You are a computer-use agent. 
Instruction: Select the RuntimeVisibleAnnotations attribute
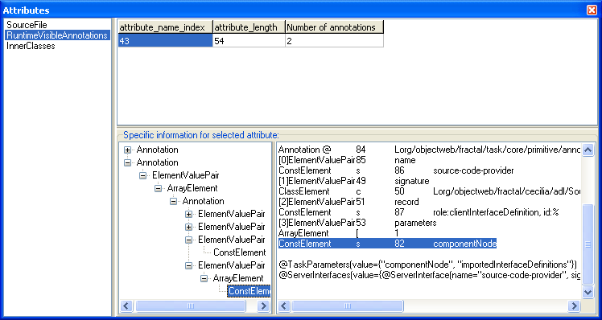coord(57,35)
